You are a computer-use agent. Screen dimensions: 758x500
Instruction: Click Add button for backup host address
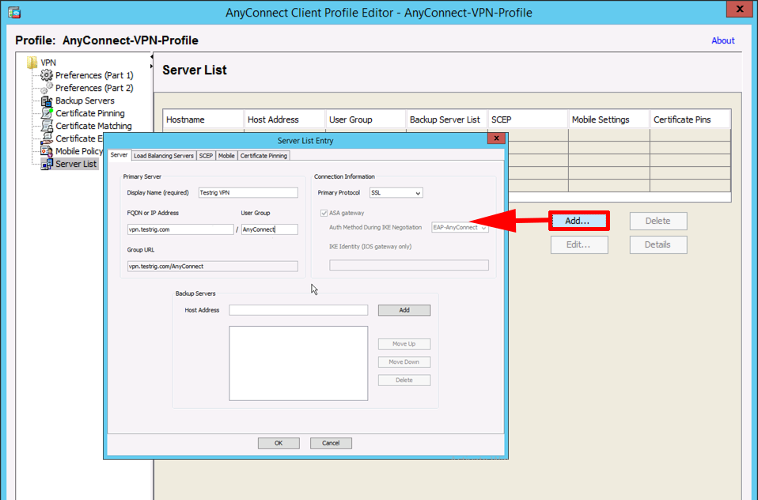pyautogui.click(x=404, y=310)
